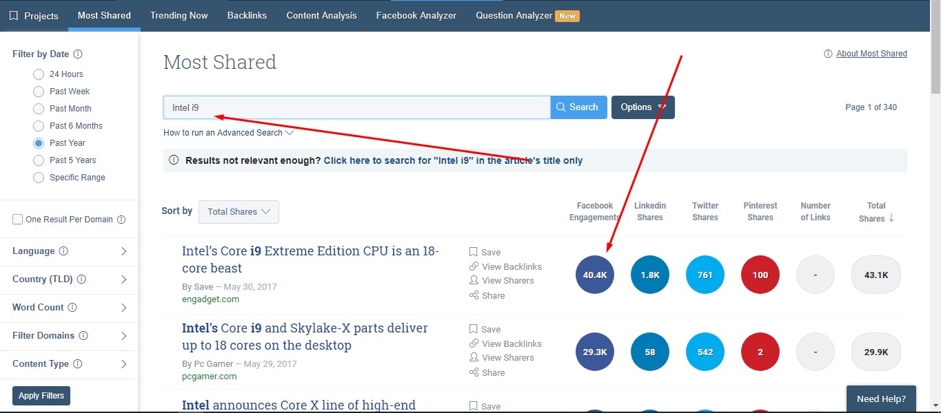
Task: Select the Past Year date filter
Action: 39,143
